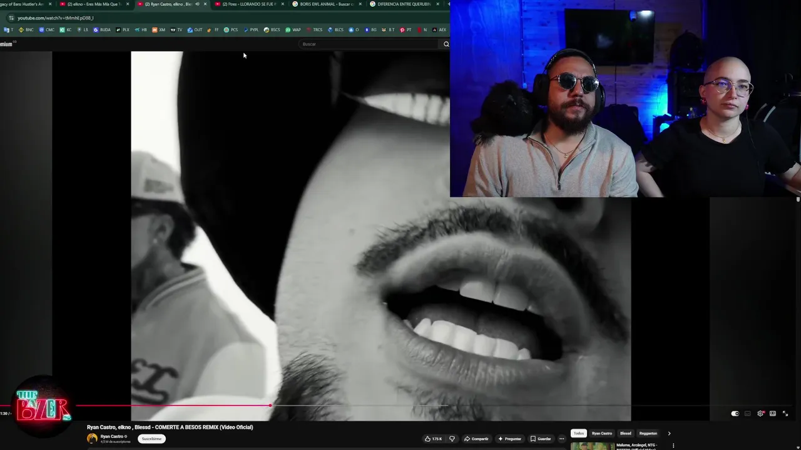
Task: Save video with Guardar button
Action: click(541, 439)
